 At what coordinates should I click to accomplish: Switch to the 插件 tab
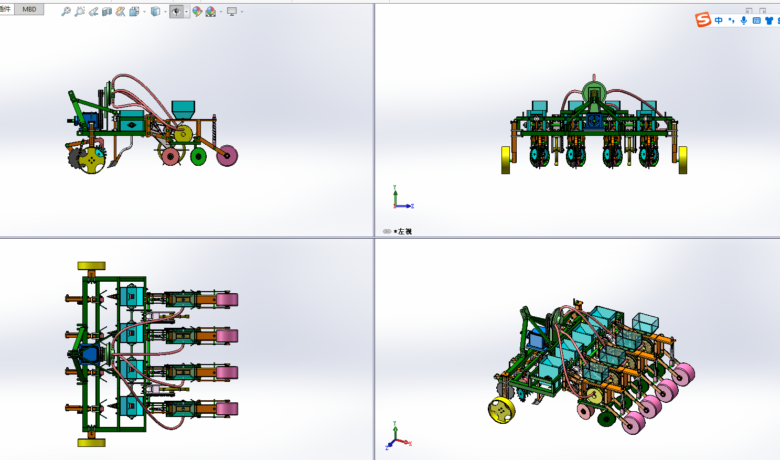[x=6, y=9]
